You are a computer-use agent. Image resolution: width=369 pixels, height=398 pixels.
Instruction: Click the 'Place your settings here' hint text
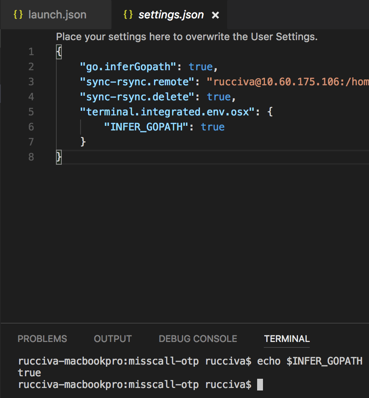click(187, 37)
